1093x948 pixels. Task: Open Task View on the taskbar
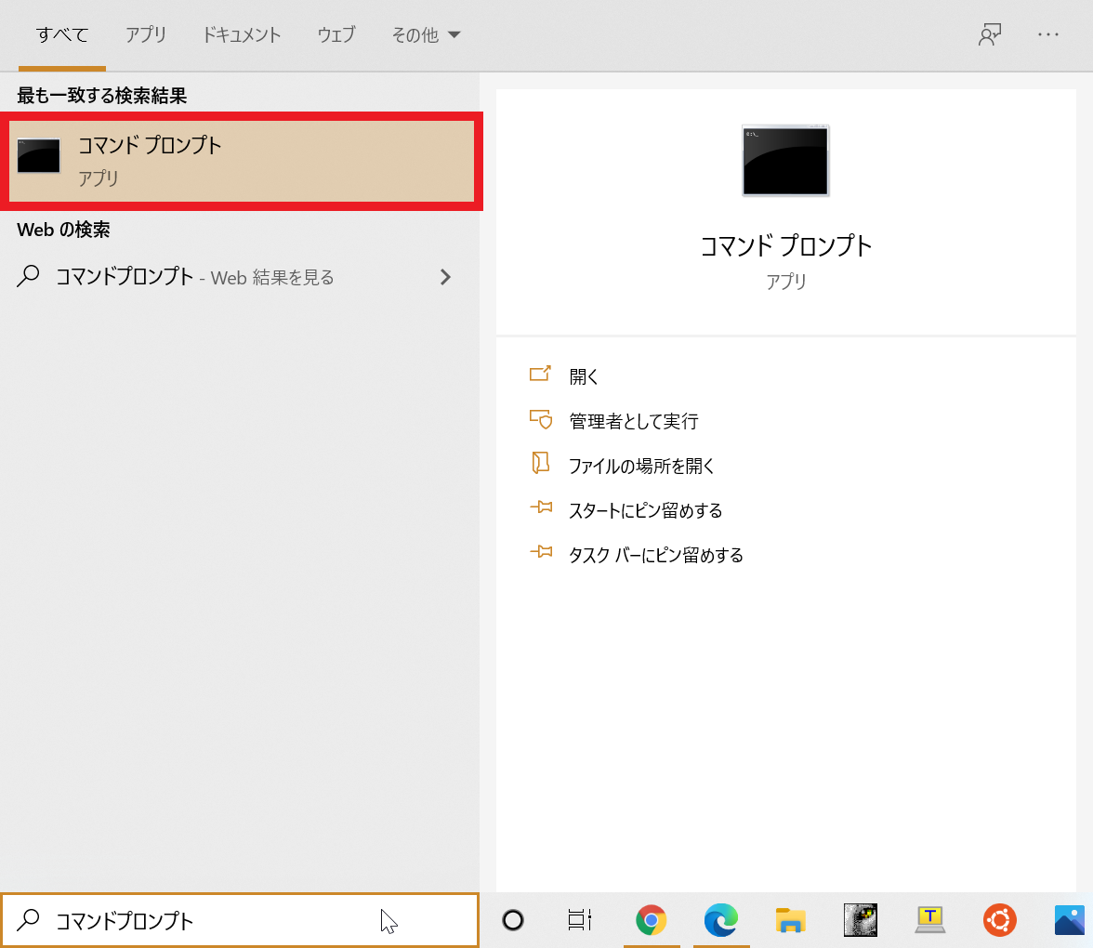(x=580, y=920)
